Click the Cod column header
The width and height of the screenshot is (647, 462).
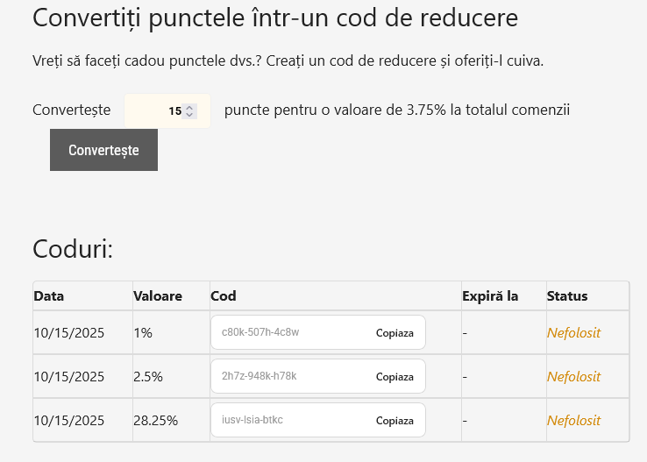(224, 296)
